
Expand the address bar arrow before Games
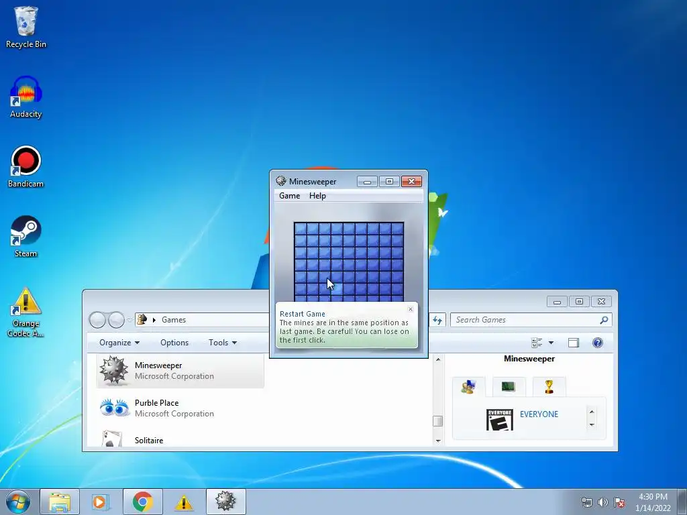(x=154, y=320)
